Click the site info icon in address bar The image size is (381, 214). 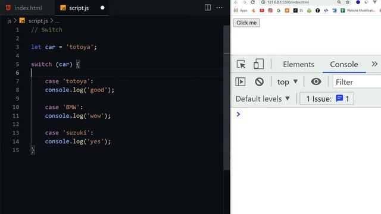pyautogui.click(x=263, y=2)
